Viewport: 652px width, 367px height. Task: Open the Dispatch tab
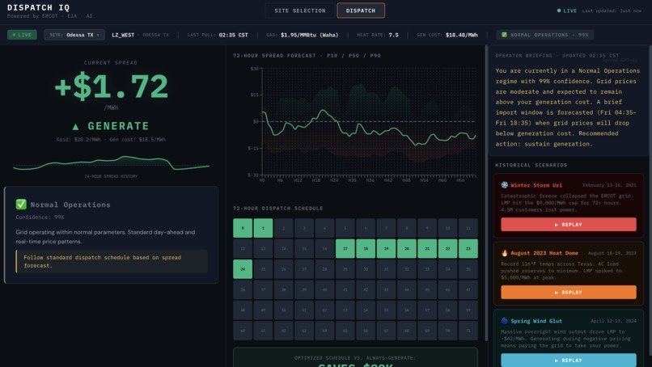361,11
